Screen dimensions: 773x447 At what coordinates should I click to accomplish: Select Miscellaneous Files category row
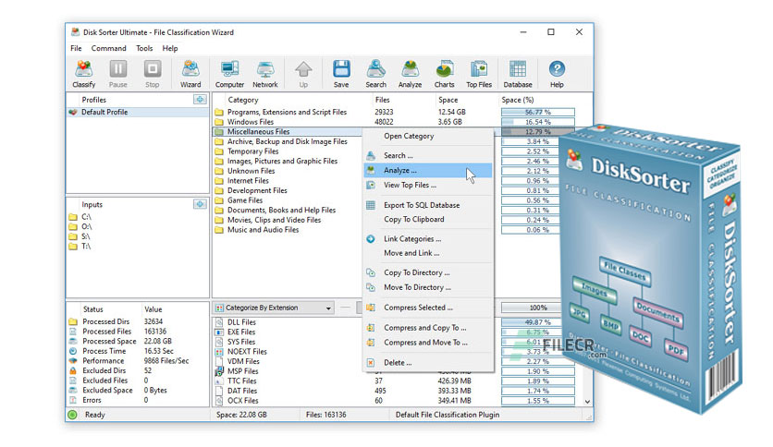(288, 132)
